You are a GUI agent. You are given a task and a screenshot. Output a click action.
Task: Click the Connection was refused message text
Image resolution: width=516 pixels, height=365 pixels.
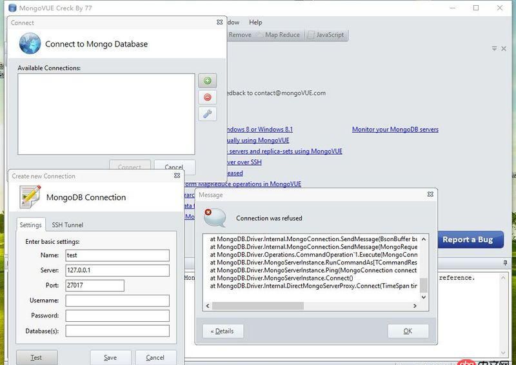tap(269, 218)
